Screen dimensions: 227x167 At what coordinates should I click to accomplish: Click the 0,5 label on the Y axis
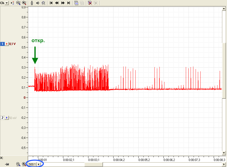click(x=24, y=47)
